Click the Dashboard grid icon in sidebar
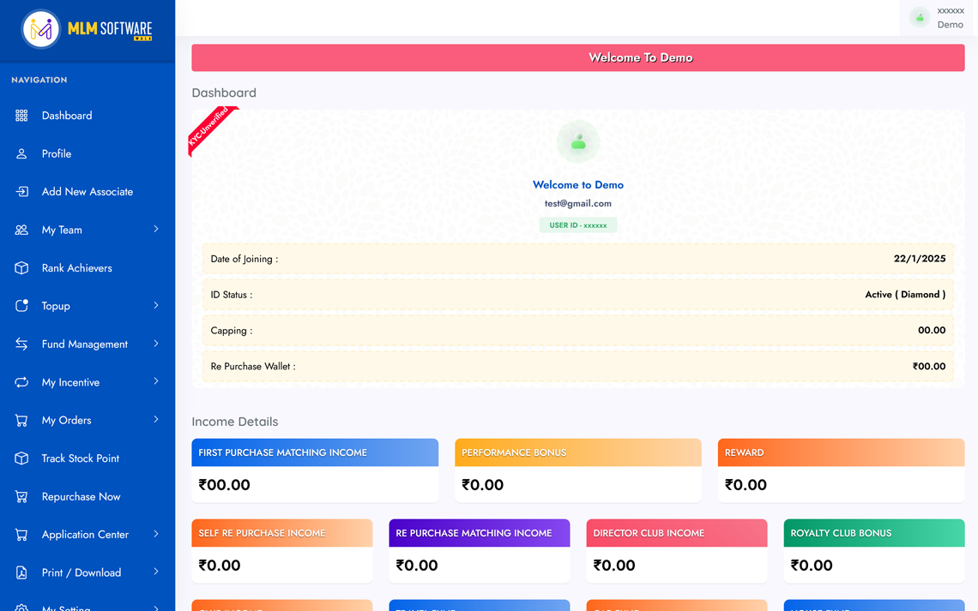The height and width of the screenshot is (611, 978). [21, 116]
